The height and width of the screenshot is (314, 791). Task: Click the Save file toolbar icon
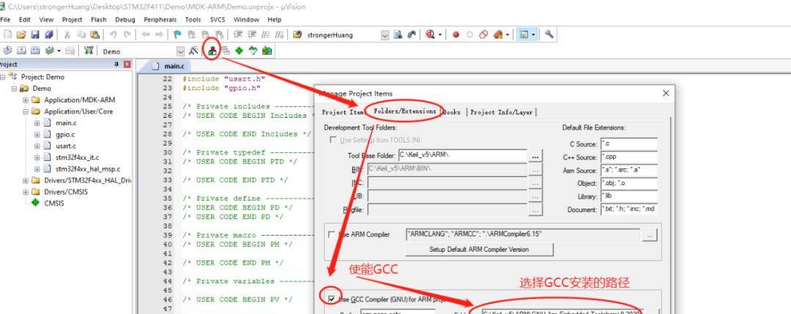tap(34, 34)
